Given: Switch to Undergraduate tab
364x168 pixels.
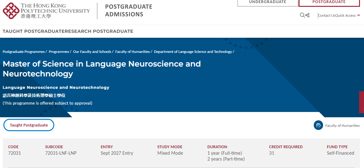Looking at the screenshot, I should click(x=268, y=2).
